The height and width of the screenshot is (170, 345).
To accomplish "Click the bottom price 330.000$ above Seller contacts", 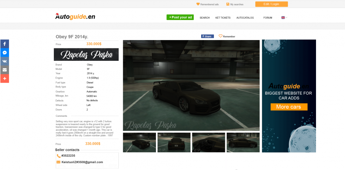I will tap(93, 144).
